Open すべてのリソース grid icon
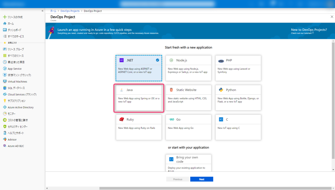The image size is (335, 190). [5, 56]
